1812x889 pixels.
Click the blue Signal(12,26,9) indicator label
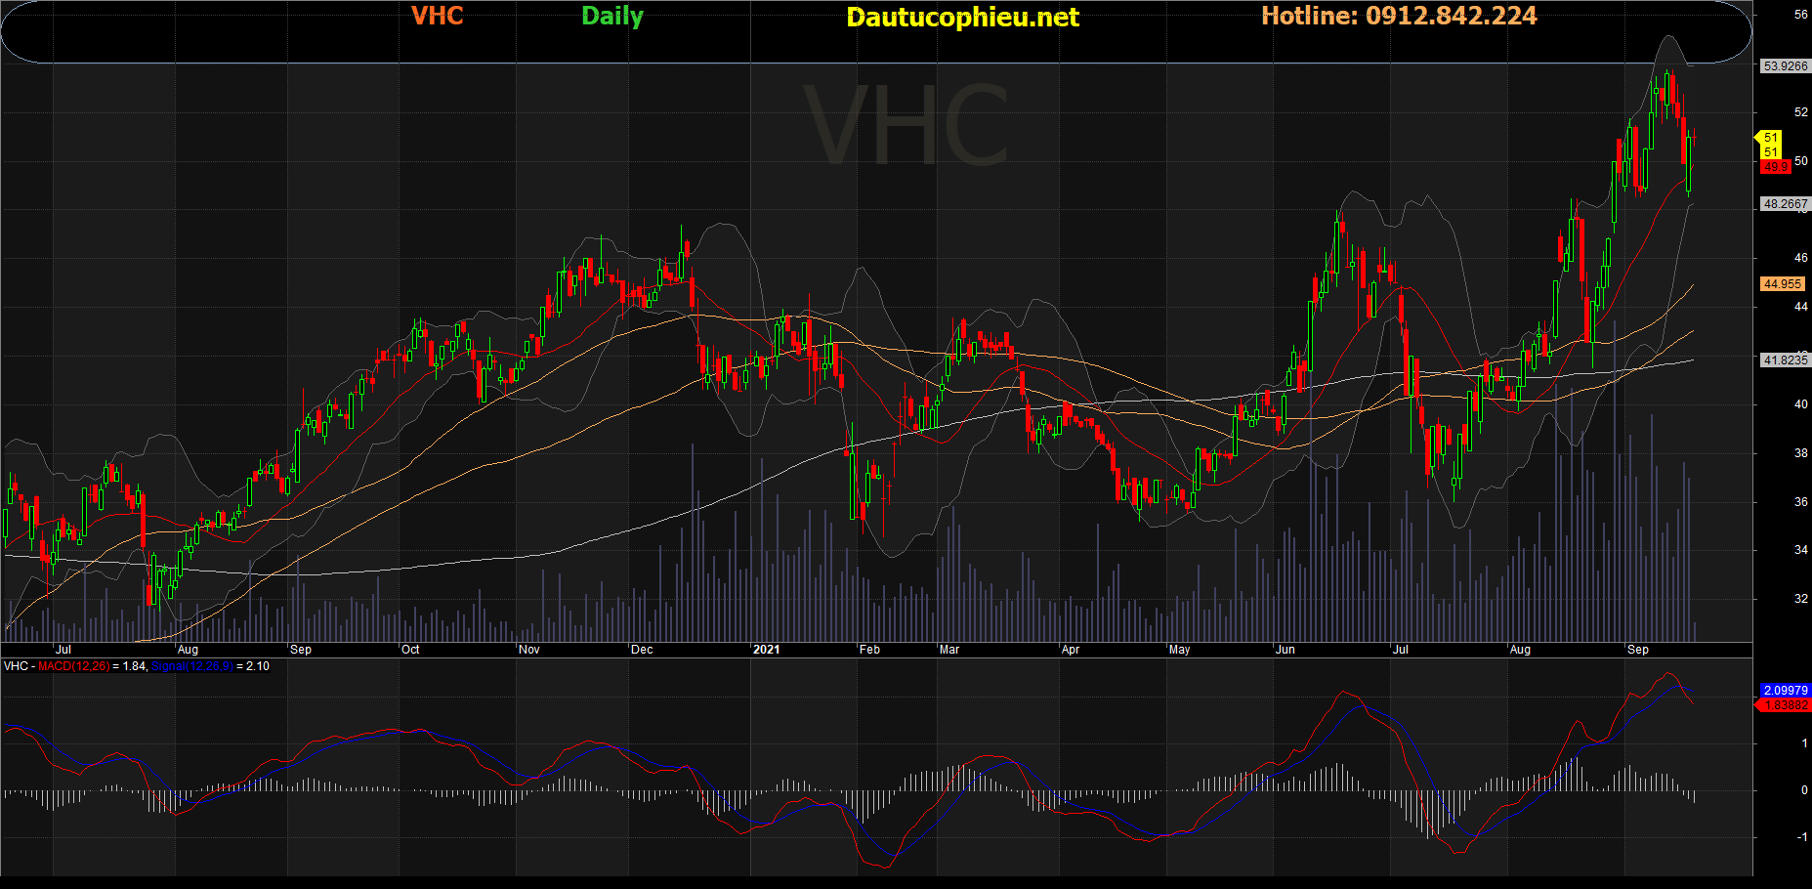[191, 666]
